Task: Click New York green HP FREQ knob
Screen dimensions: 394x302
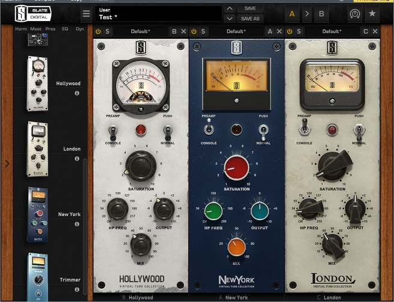Action: pos(214,211)
